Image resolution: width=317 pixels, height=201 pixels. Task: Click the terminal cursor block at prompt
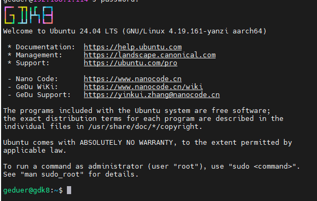69,190
